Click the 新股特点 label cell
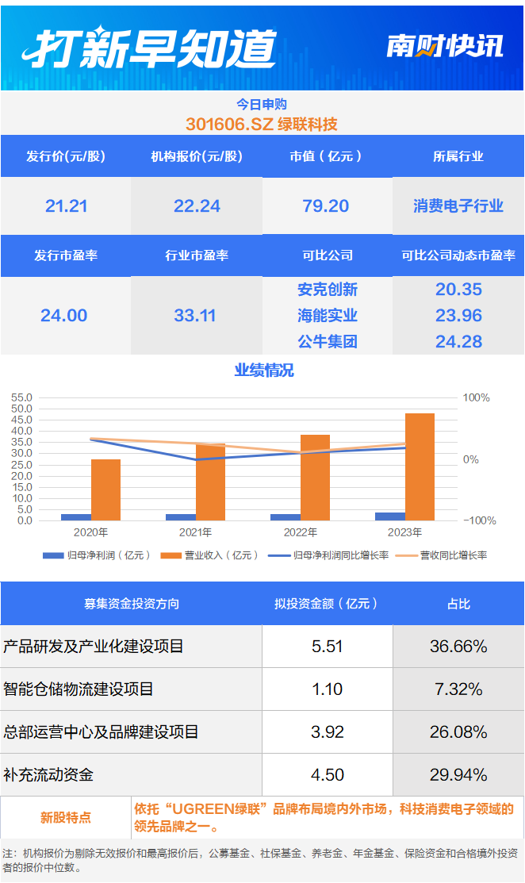 (66, 817)
